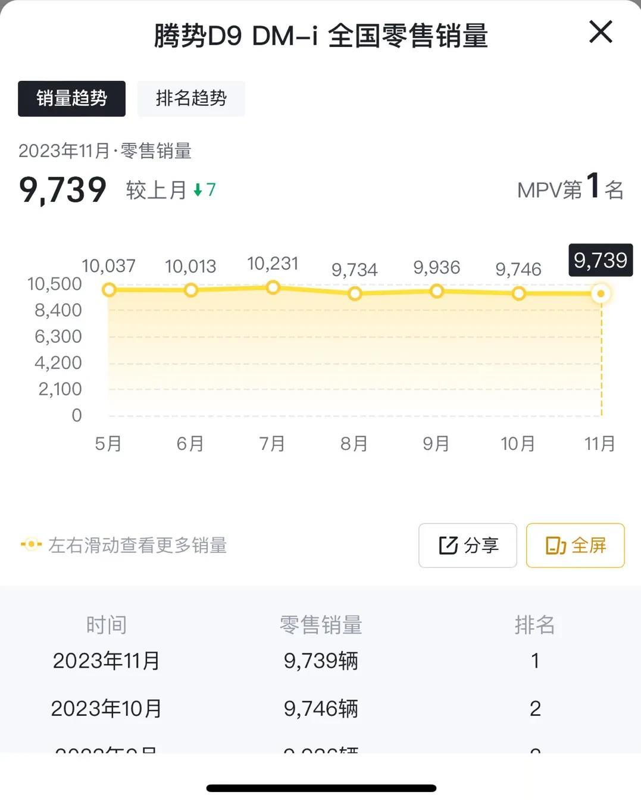641x804 pixels.
Task: Select the highlighted 11月 data point
Action: click(x=601, y=293)
